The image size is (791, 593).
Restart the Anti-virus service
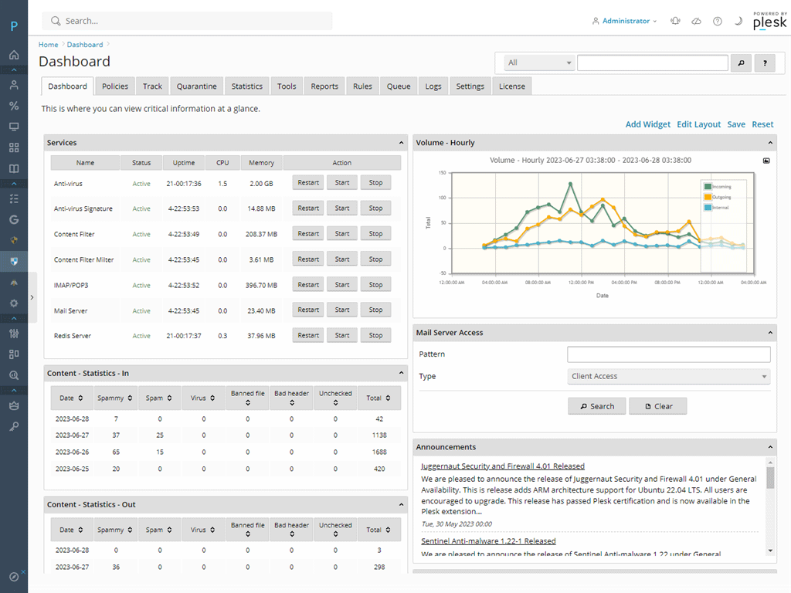308,182
